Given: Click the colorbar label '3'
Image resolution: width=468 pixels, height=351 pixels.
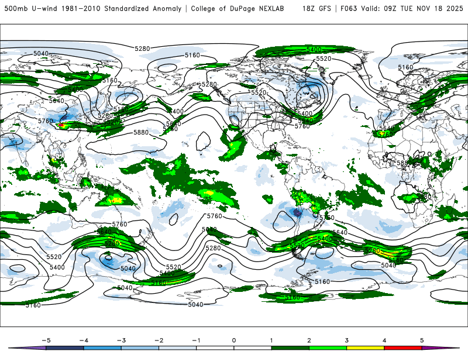Looking at the screenshot, I should point(347,340).
